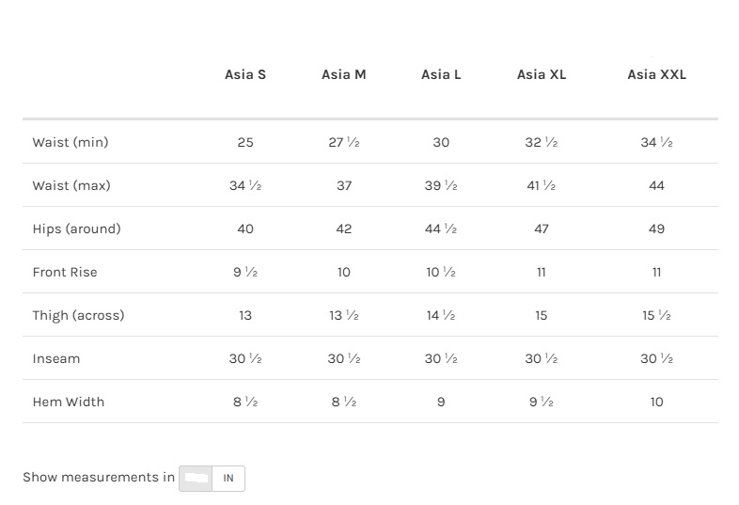The height and width of the screenshot is (505, 739).
Task: Click the Waist (min) row label
Action: pos(71,142)
